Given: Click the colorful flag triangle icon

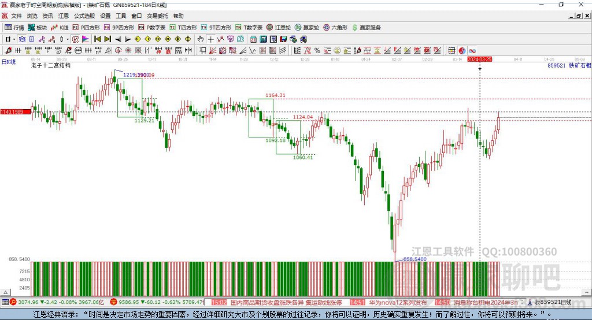Looking at the screenshot, I should point(86,39).
